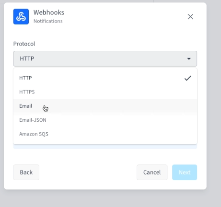The image size is (221, 207).
Task: Click the checkmark beside the HTTP option
Action: pos(188,78)
